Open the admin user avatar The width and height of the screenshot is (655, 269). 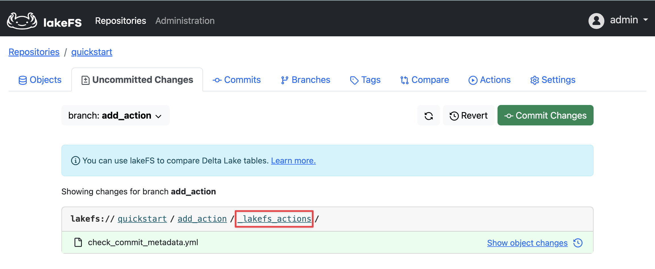pos(596,20)
